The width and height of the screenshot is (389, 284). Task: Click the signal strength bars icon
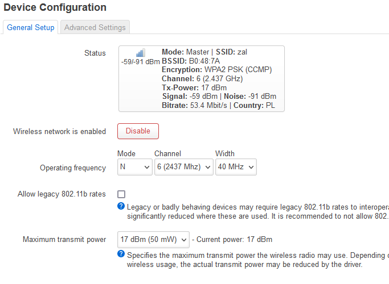coord(141,53)
